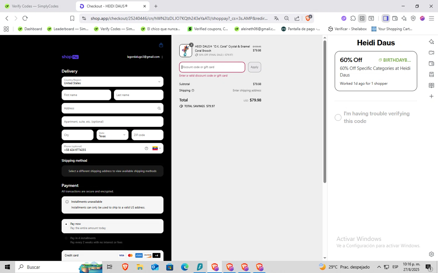Open side panel settings gear

pyautogui.click(x=431, y=254)
